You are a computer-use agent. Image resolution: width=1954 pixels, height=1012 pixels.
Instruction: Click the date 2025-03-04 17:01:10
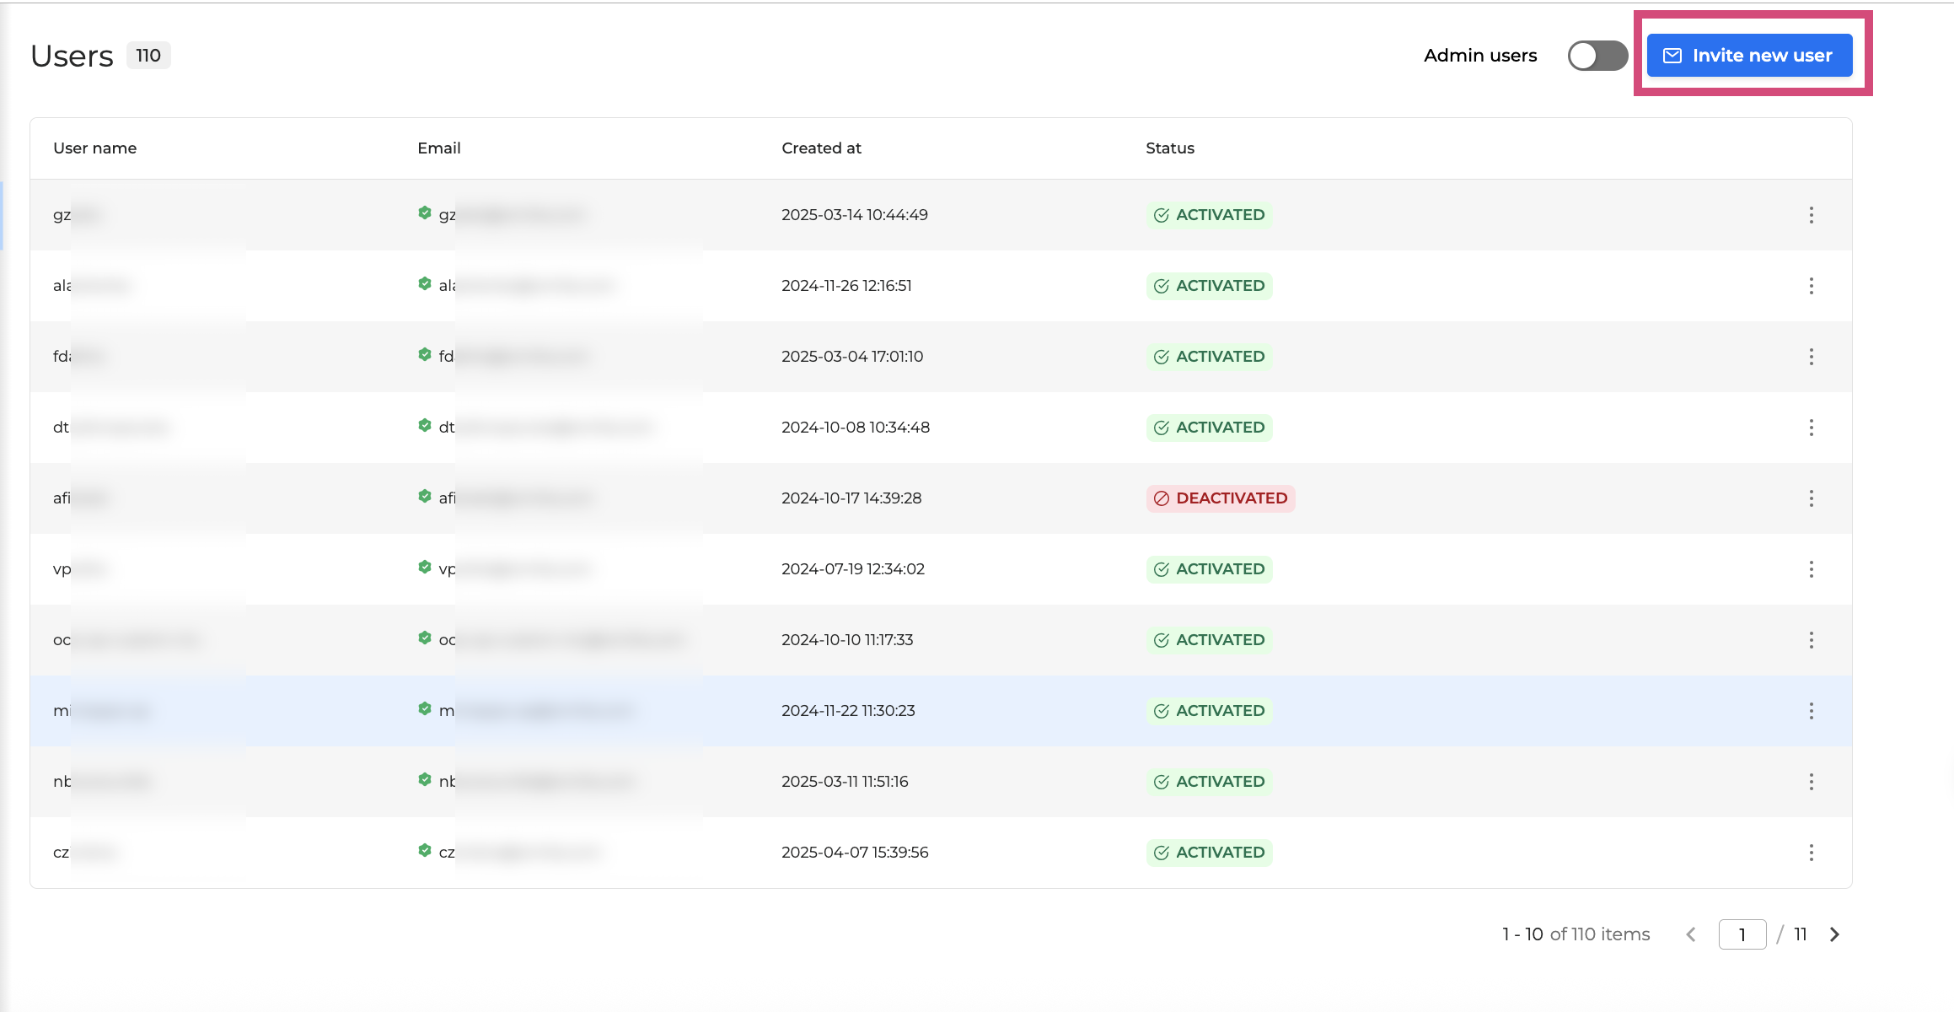pyautogui.click(x=852, y=357)
